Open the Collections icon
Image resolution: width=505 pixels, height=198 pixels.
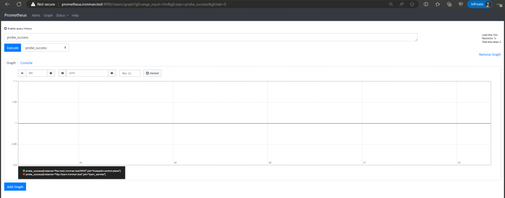pyautogui.click(x=449, y=4)
